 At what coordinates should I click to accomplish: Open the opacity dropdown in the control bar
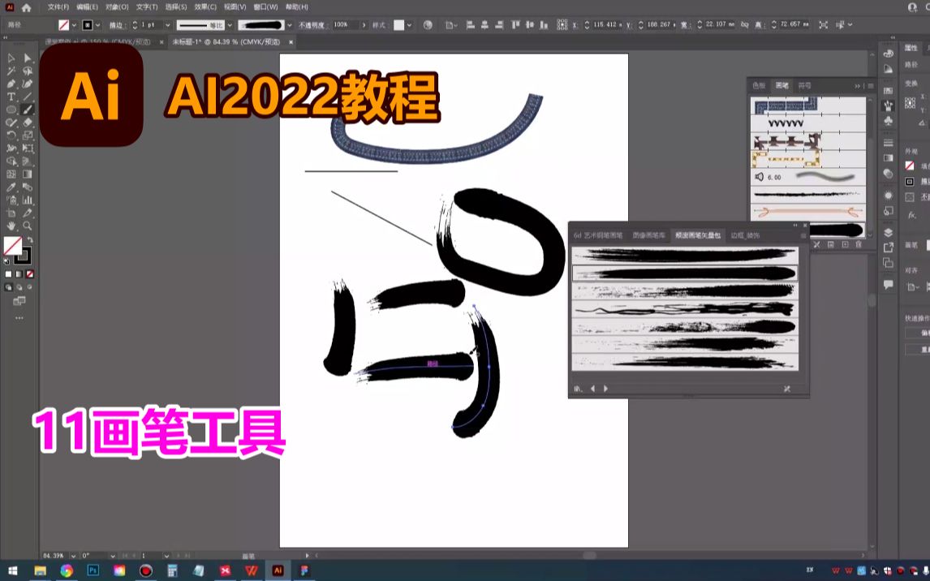(364, 24)
